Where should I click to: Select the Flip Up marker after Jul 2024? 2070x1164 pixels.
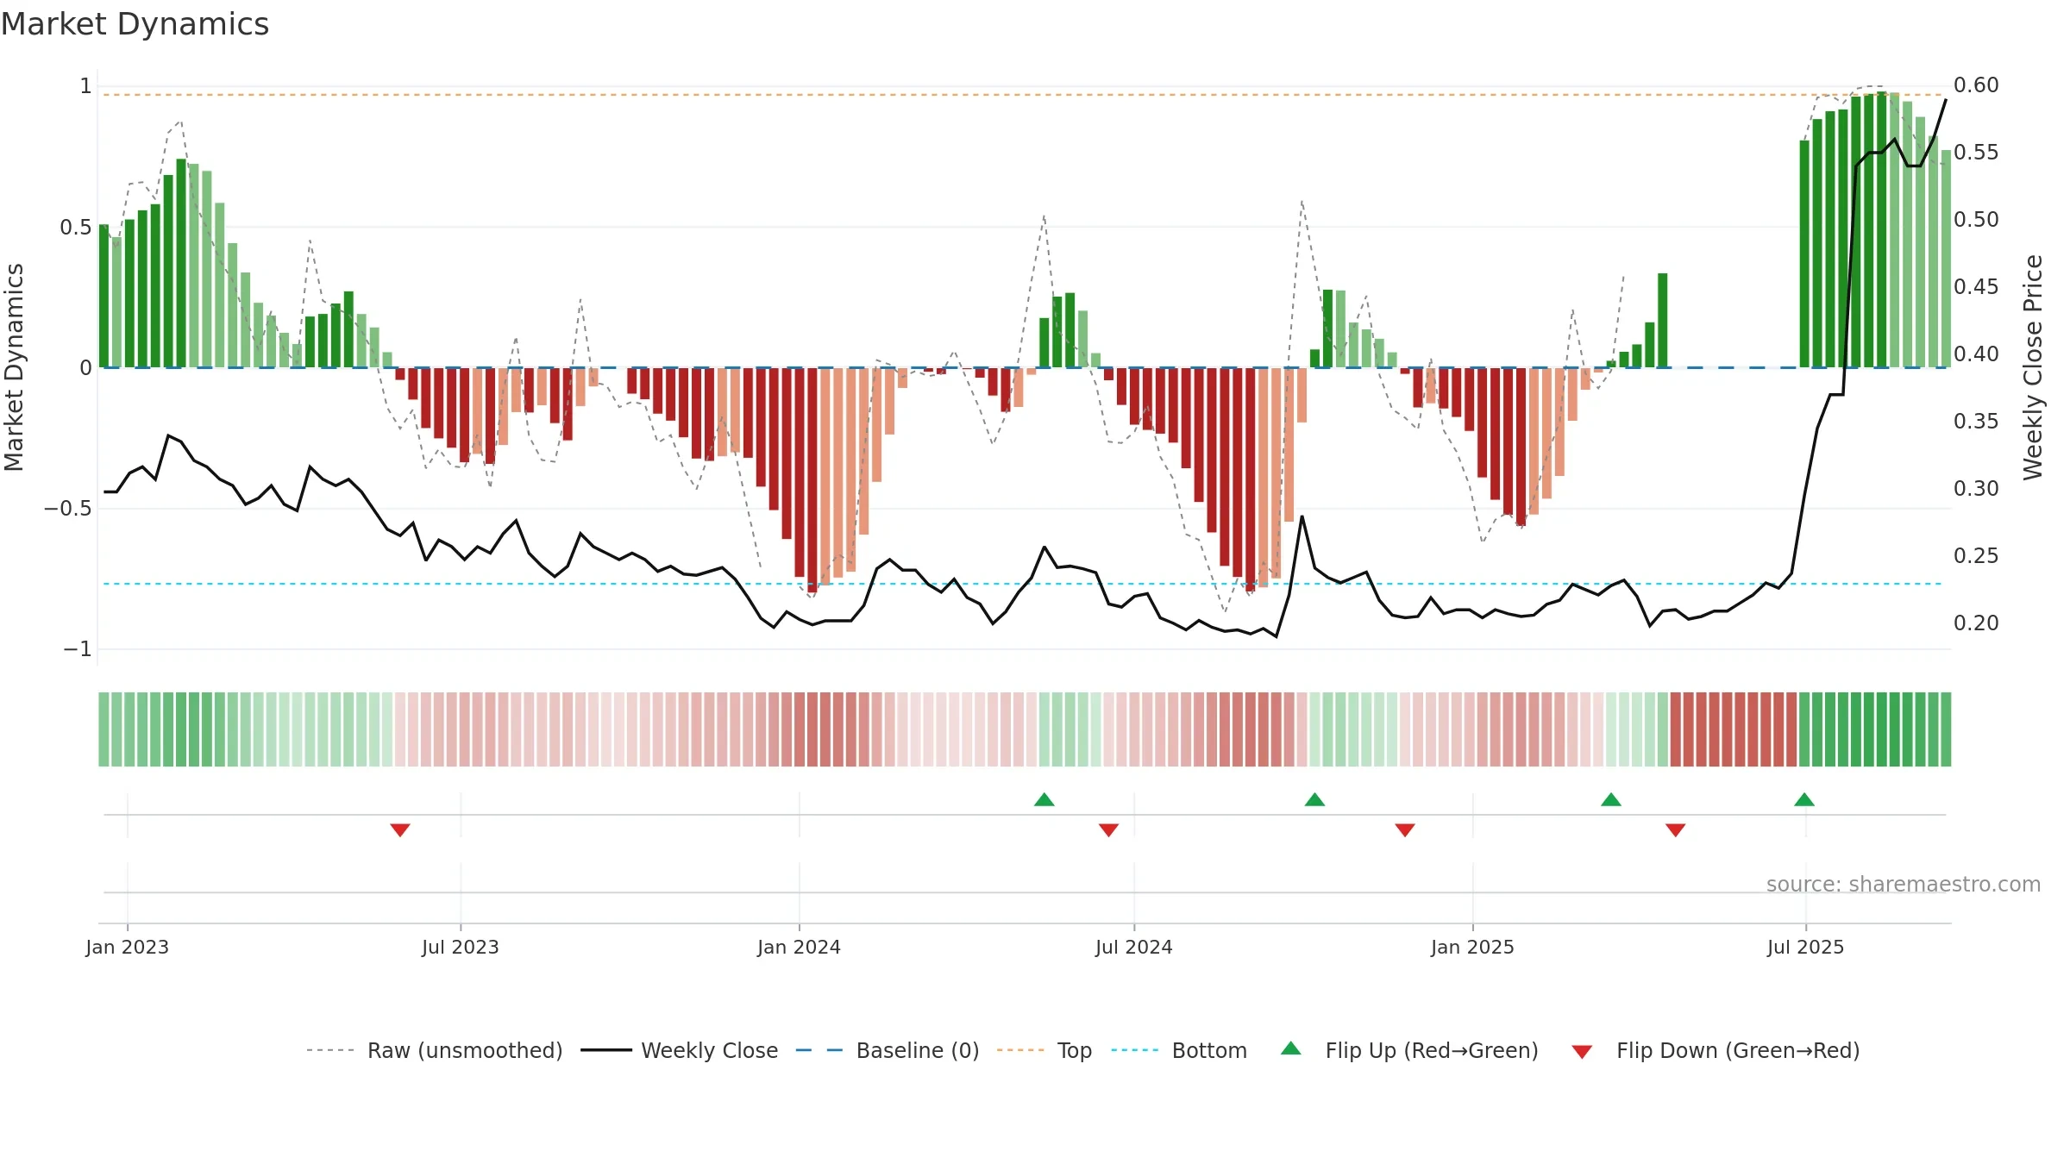click(x=1314, y=799)
